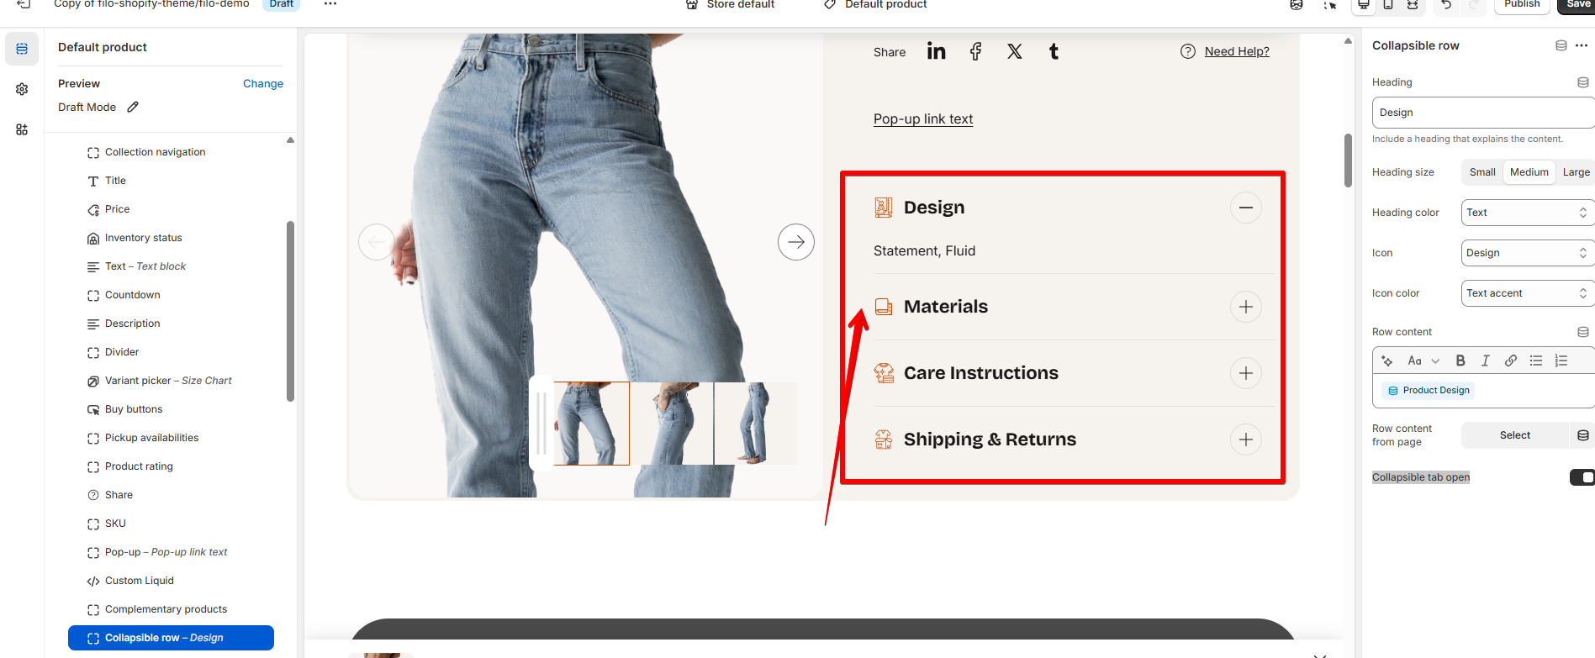This screenshot has height=658, width=1595.
Task: Open the Sections panel icon in left rail
Action: pos(22,49)
